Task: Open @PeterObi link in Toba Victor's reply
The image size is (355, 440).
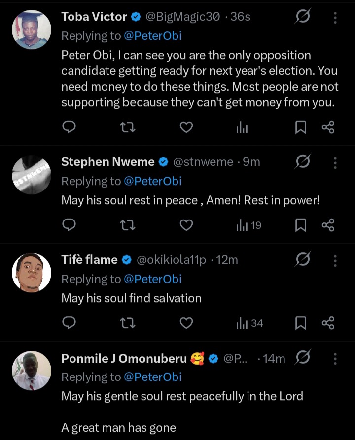Action: tap(152, 35)
